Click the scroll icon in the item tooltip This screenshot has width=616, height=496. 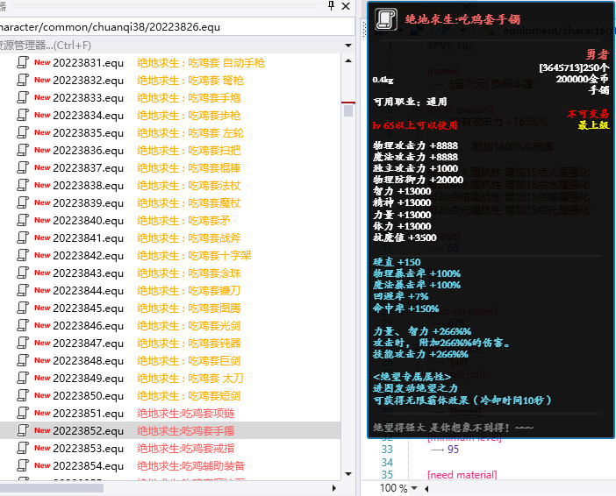385,21
